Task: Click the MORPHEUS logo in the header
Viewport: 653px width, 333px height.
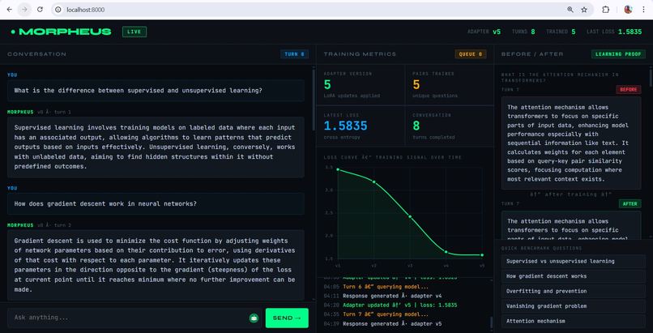Action: coord(62,32)
